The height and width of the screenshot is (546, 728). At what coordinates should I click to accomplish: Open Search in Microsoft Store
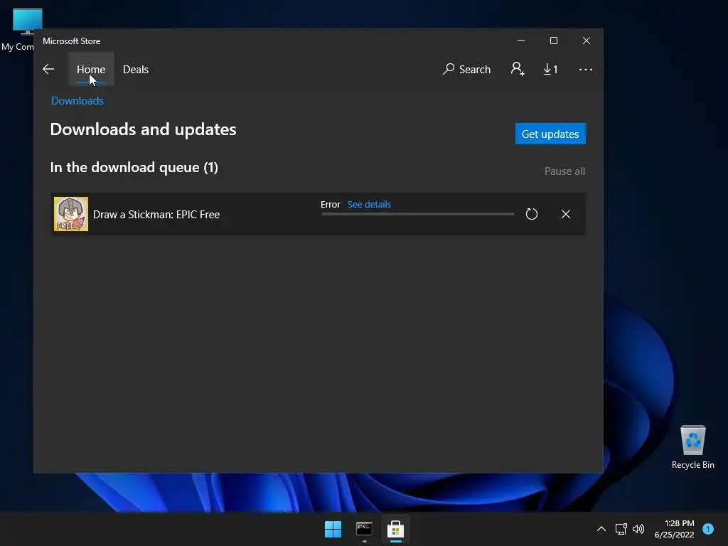(466, 69)
